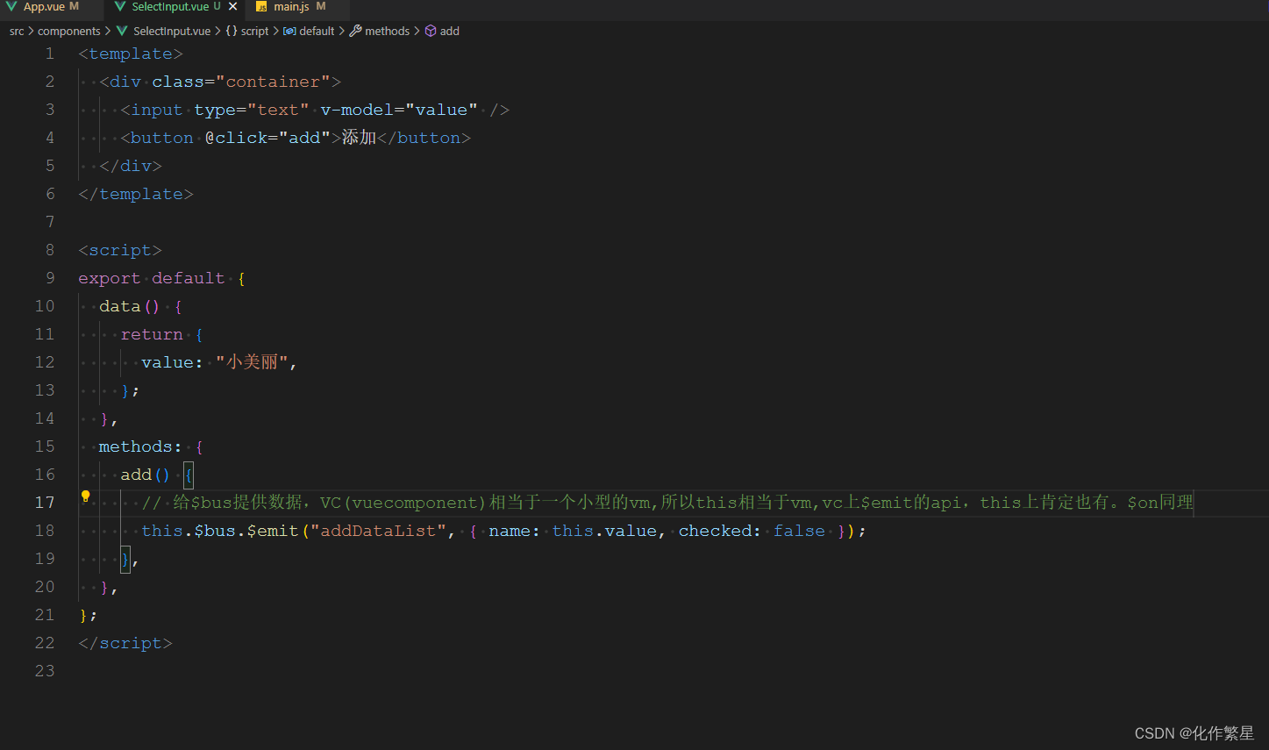Click the methods: property text
The width and height of the screenshot is (1269, 750).
click(140, 446)
